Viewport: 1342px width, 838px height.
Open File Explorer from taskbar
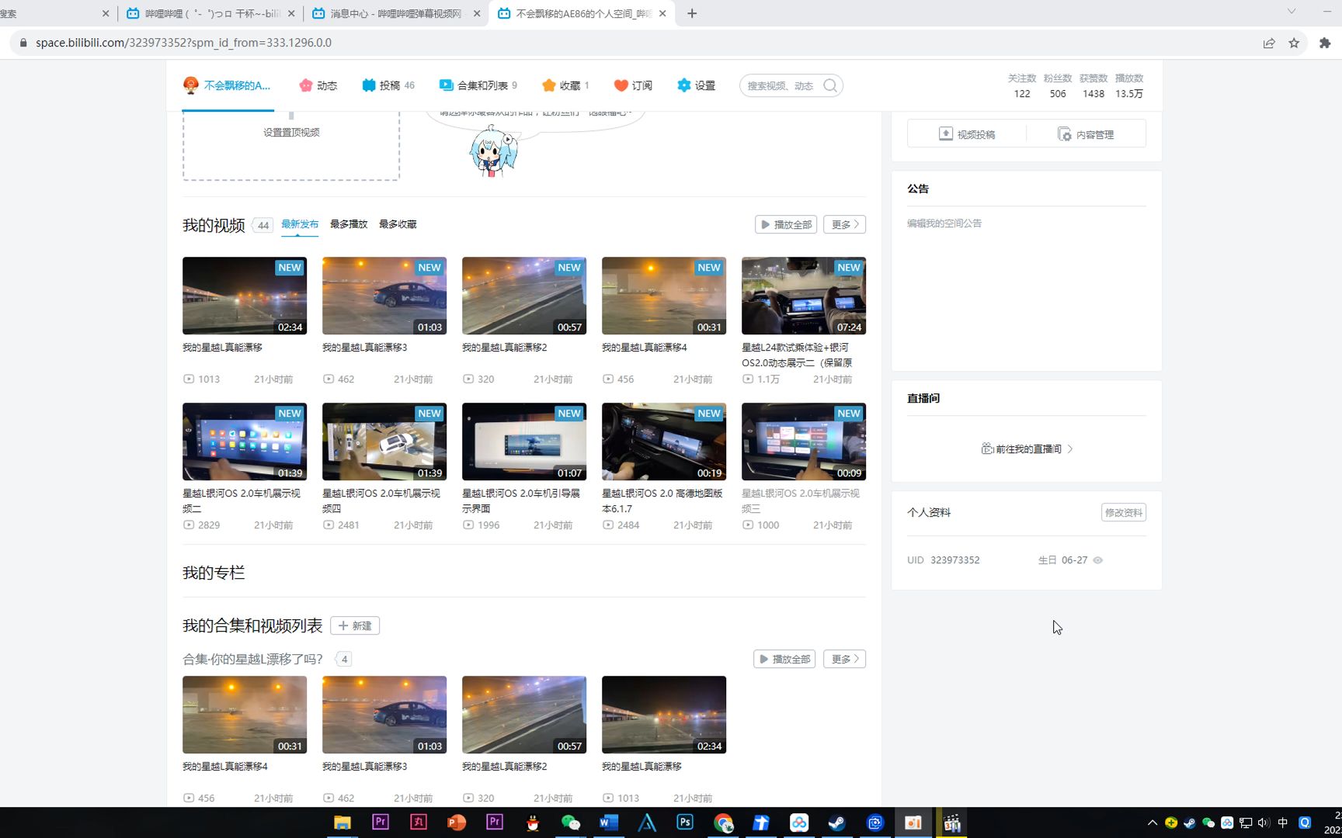pyautogui.click(x=342, y=822)
